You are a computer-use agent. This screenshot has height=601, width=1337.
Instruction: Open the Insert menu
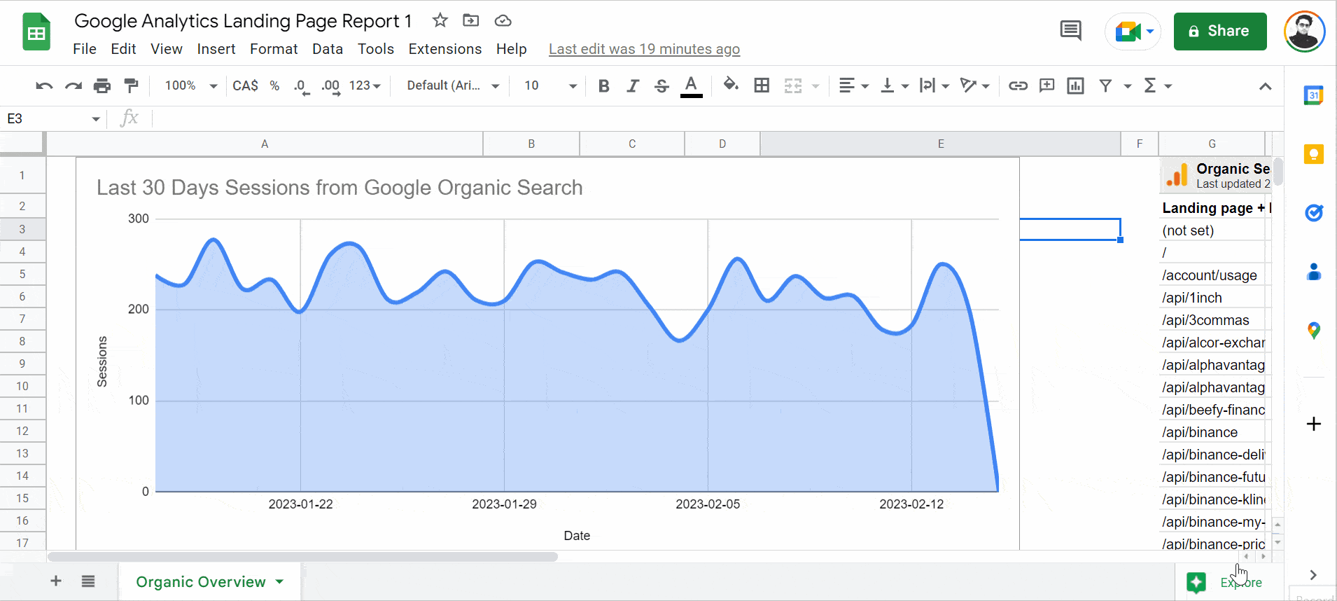216,49
